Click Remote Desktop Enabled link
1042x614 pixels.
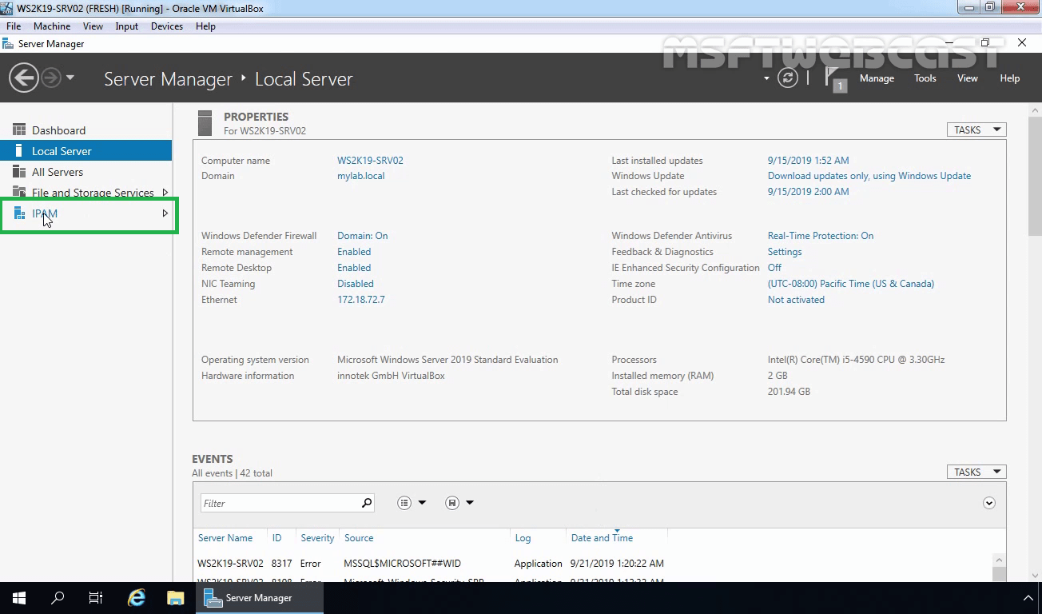[x=354, y=268]
